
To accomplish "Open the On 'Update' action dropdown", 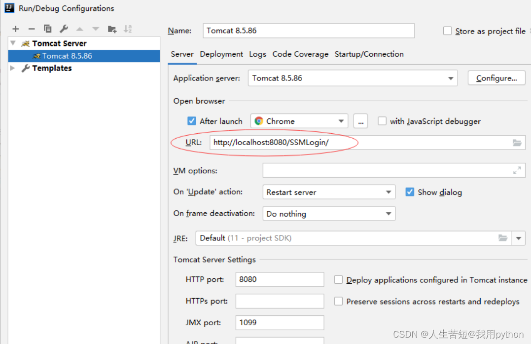I will tap(329, 192).
